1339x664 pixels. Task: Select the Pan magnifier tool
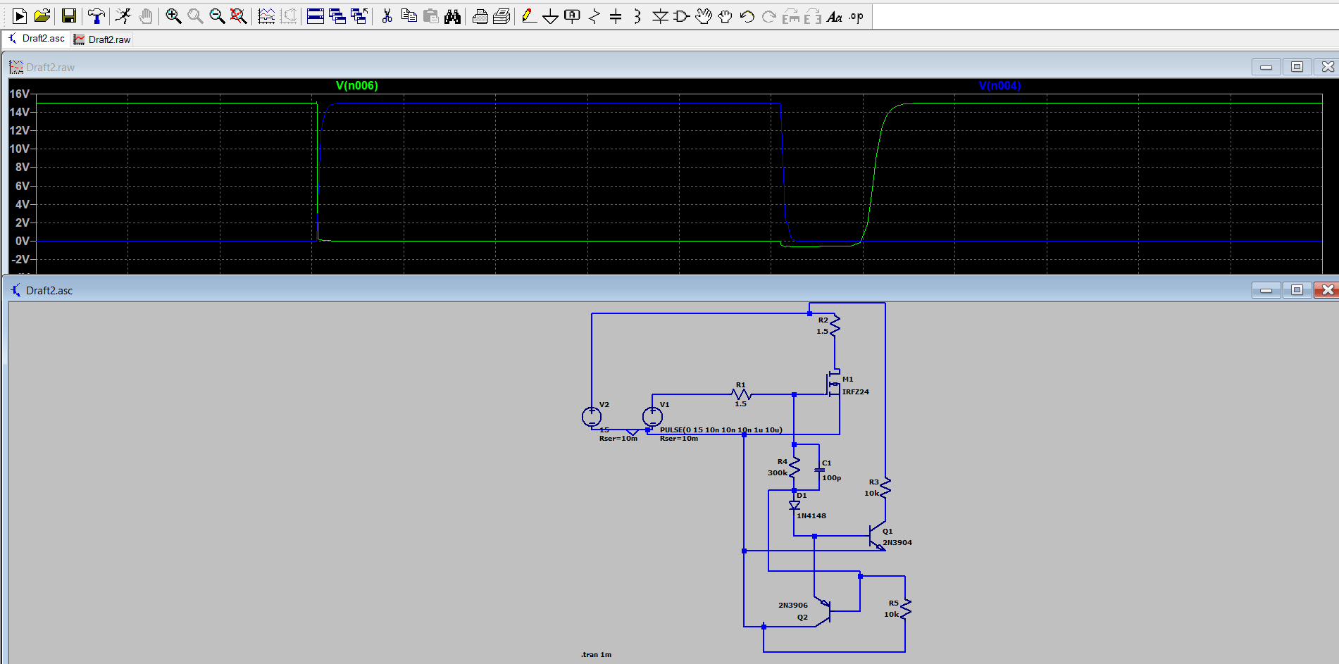click(x=195, y=16)
